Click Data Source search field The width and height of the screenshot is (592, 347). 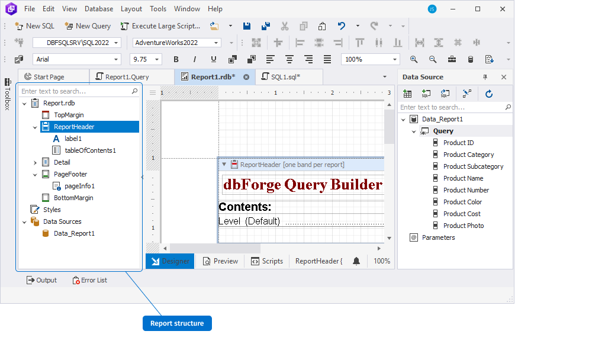tap(455, 107)
